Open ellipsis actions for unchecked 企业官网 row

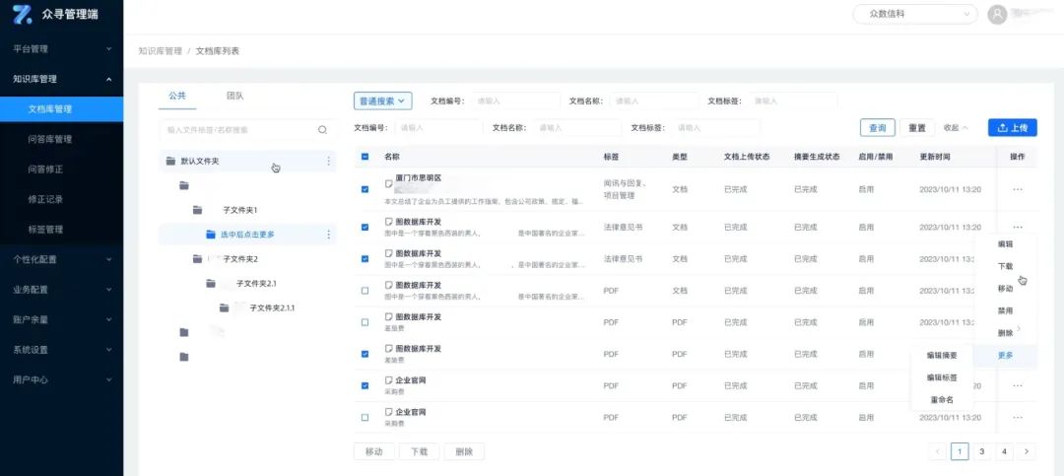tap(1017, 417)
